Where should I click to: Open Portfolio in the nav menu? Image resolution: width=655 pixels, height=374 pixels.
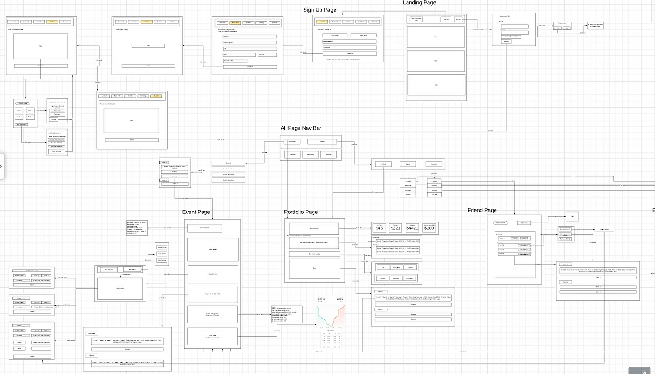click(x=383, y=164)
